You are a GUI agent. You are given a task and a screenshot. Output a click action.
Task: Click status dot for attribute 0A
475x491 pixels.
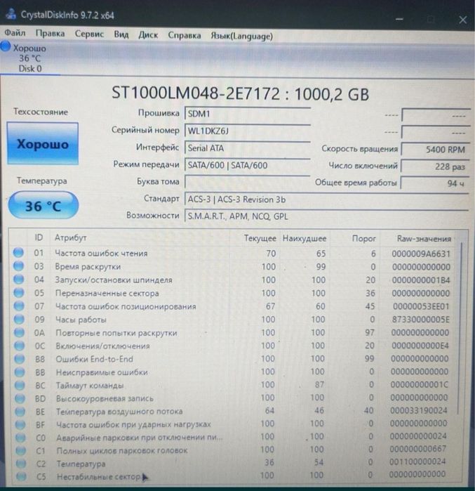19,332
